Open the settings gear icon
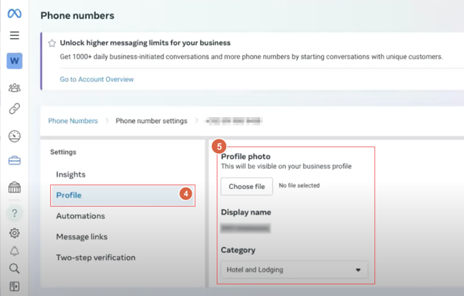The height and width of the screenshot is (296, 464). pyautogui.click(x=14, y=233)
